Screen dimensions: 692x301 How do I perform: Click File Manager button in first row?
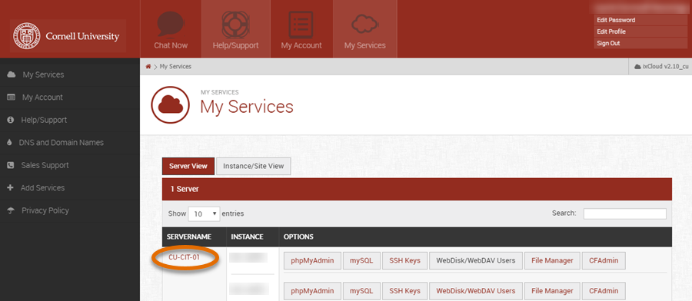tap(552, 260)
